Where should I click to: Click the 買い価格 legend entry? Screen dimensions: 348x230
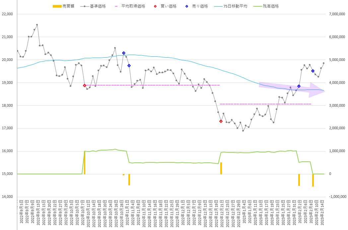click(x=165, y=6)
